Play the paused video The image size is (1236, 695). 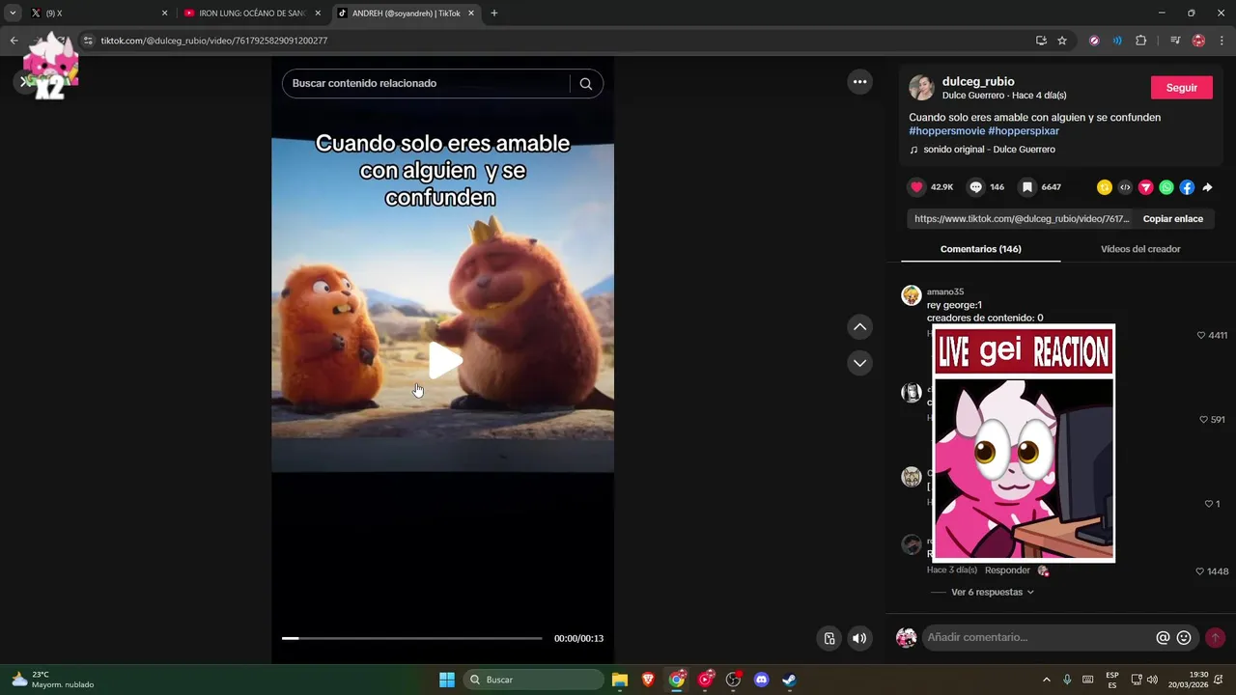coord(443,360)
